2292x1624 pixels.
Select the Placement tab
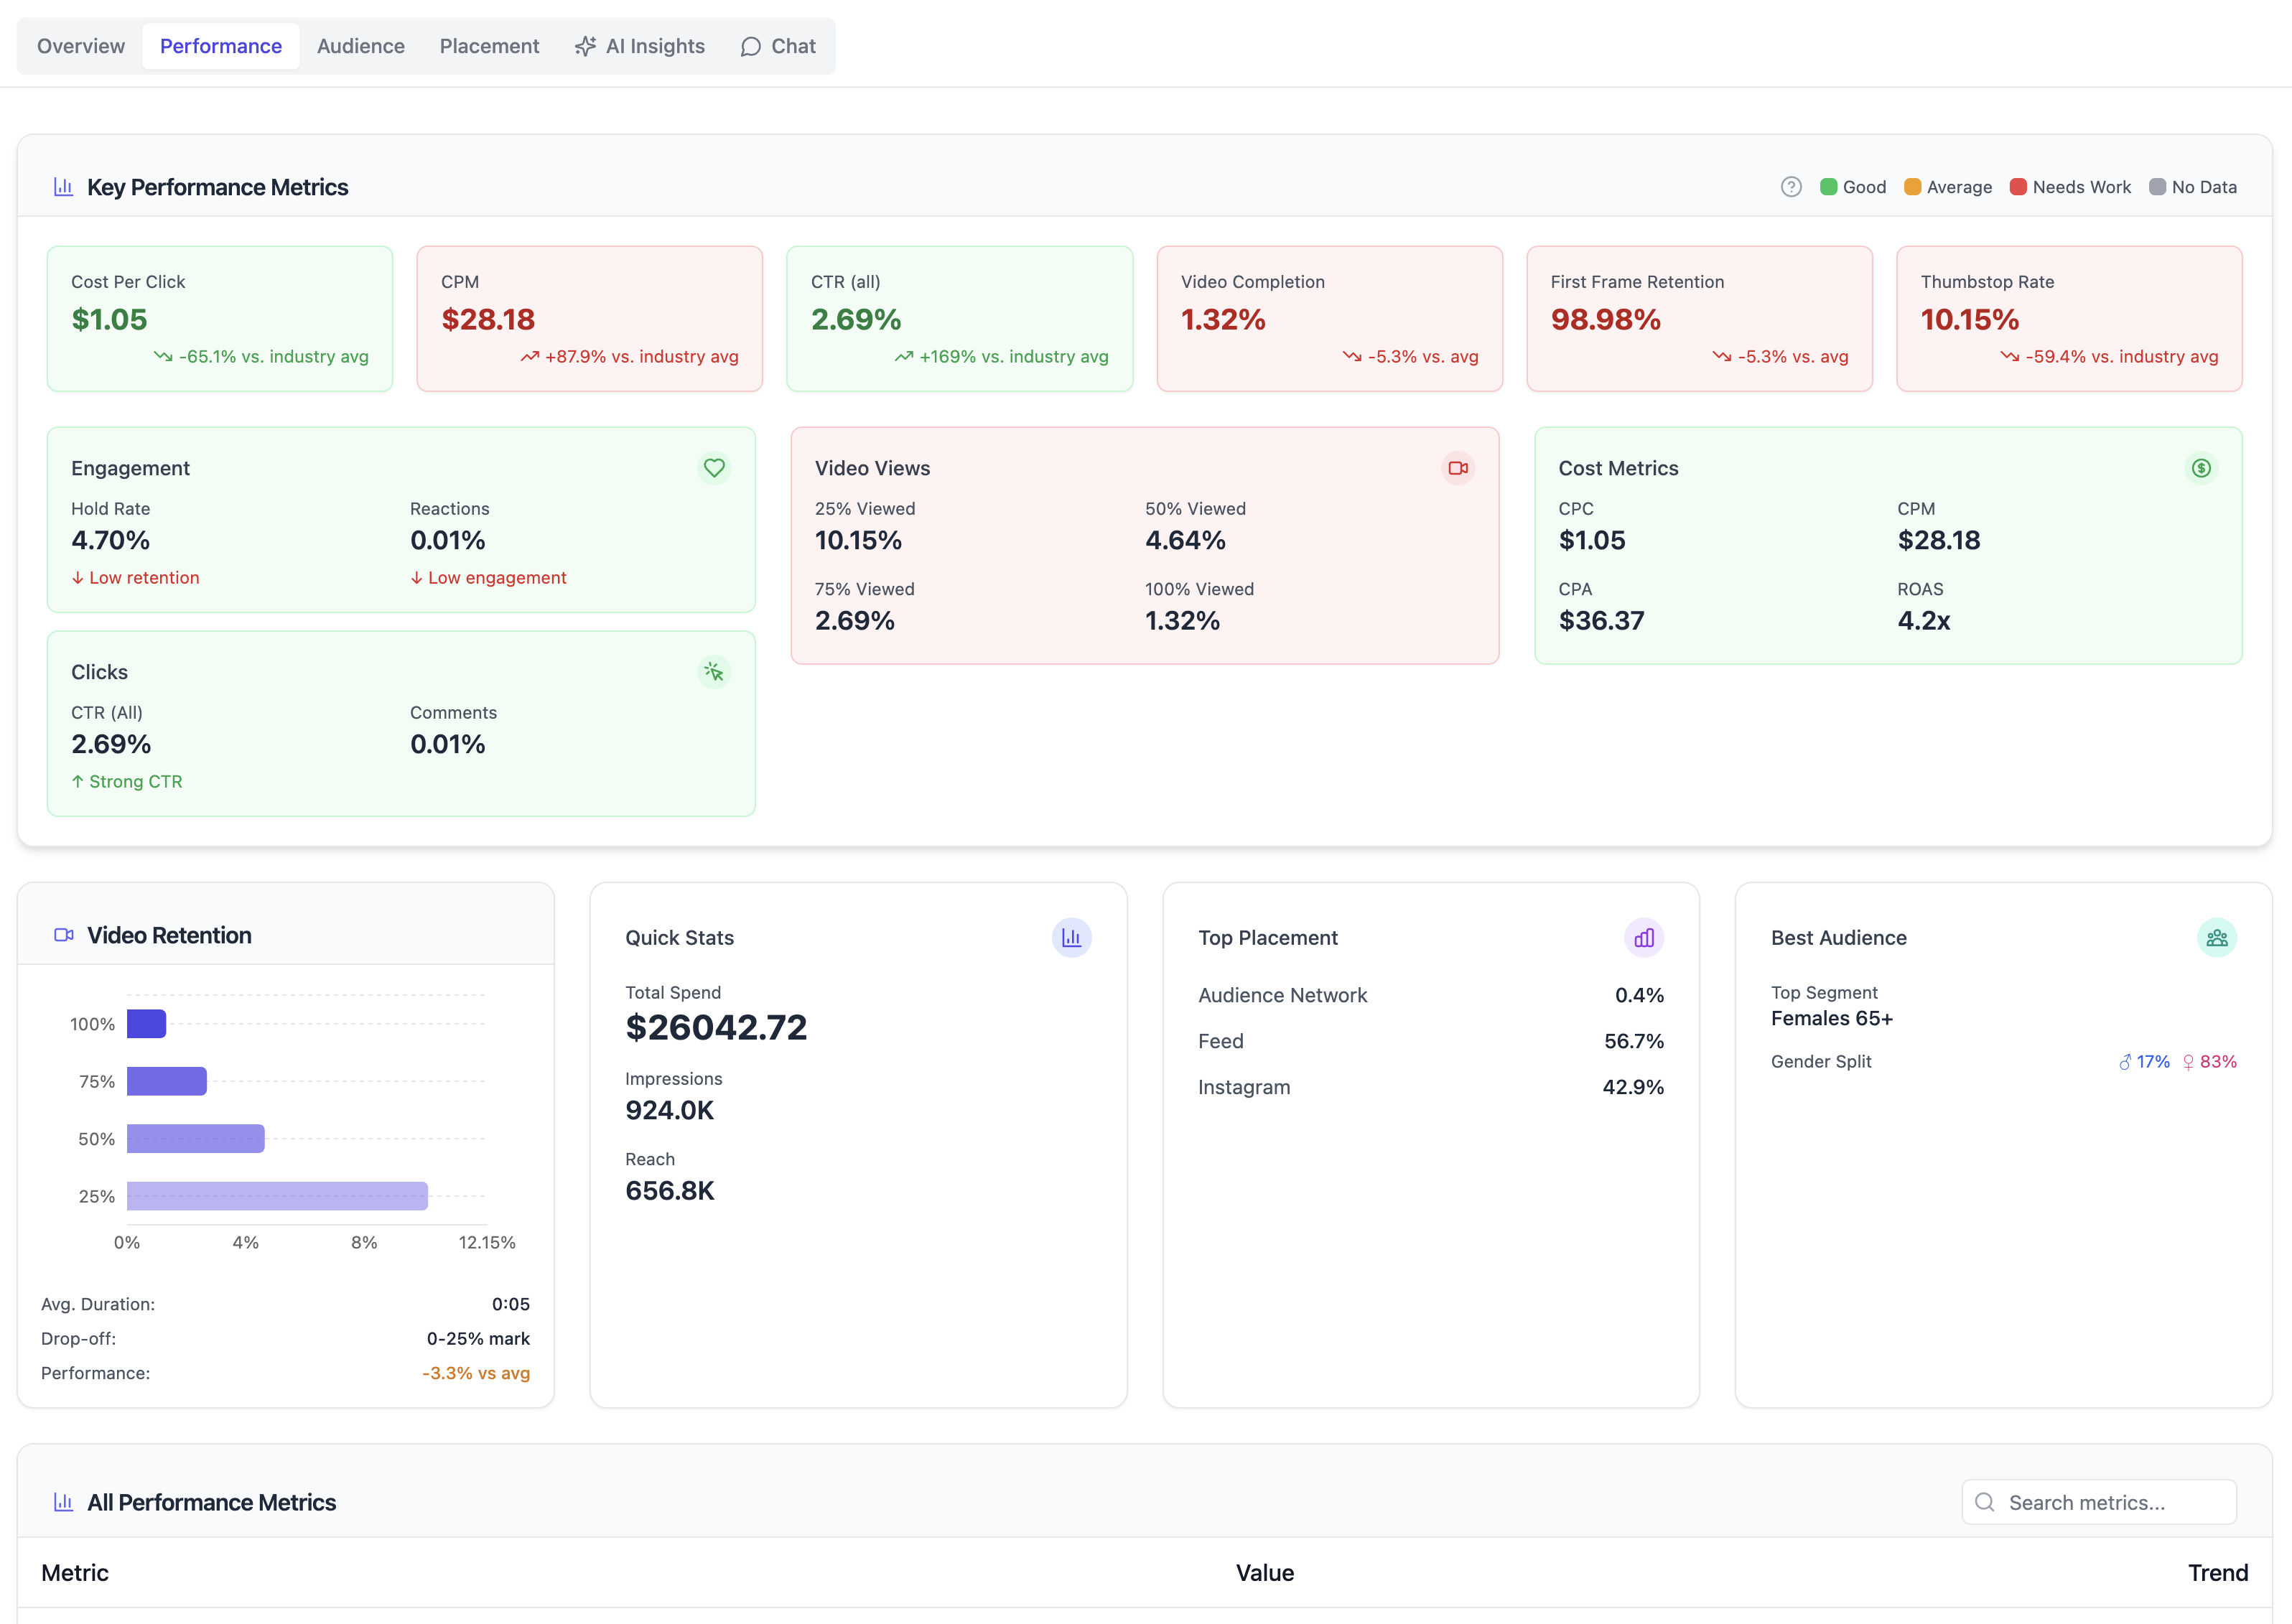click(489, 46)
